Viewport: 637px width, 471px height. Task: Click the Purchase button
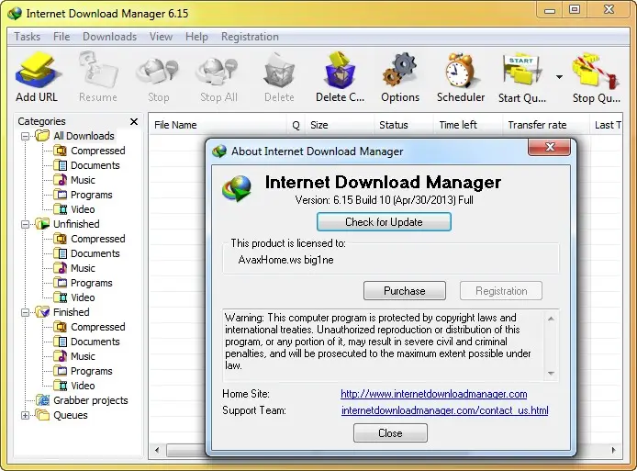pos(405,291)
